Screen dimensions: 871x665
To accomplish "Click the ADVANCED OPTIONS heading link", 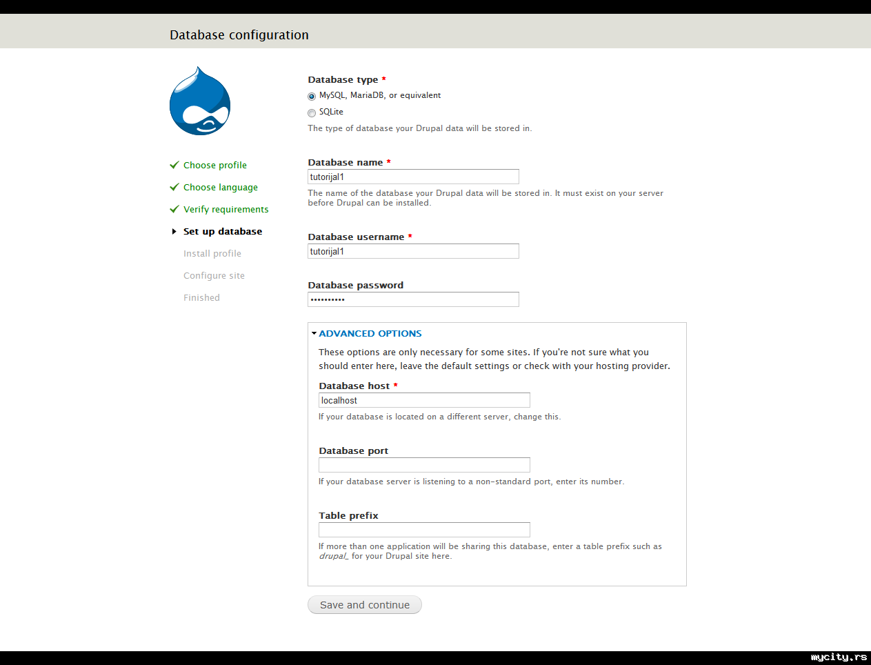I will [370, 333].
